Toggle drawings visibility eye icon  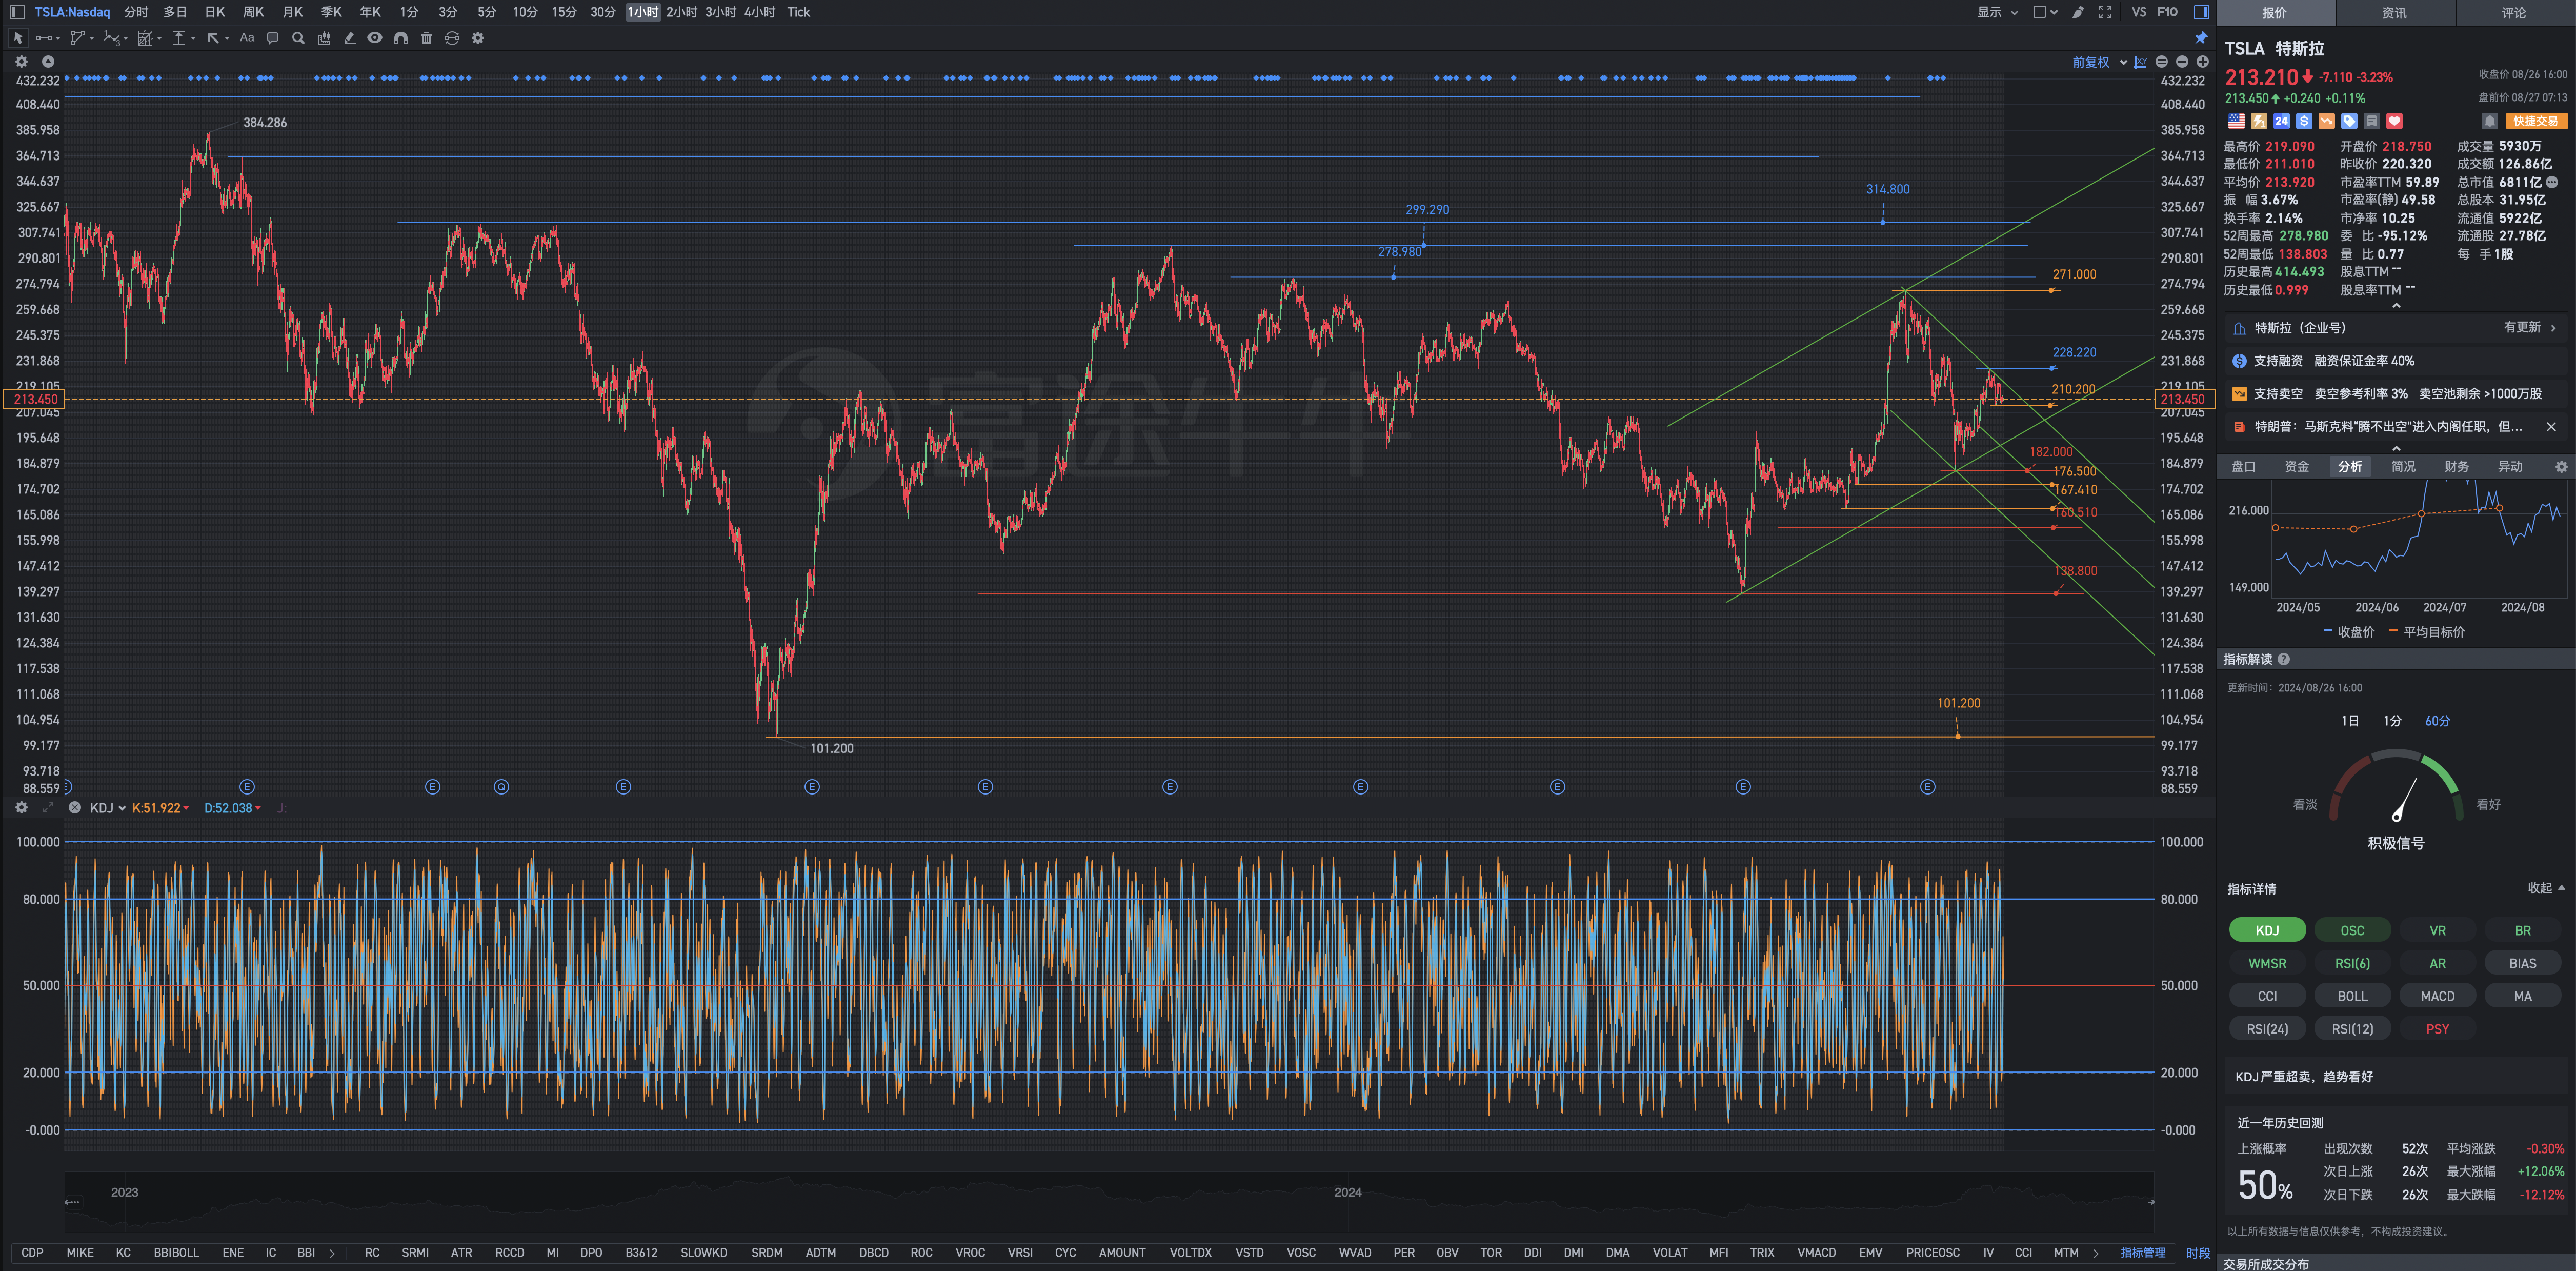click(374, 38)
